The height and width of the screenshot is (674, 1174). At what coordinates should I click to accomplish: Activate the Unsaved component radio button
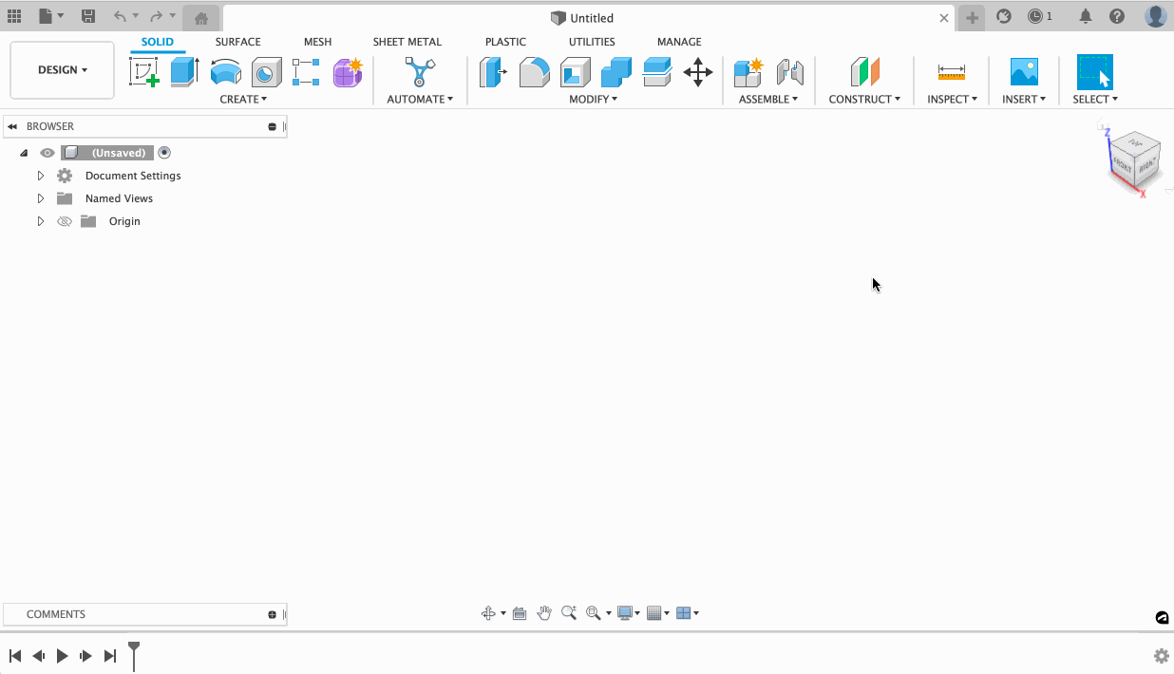[x=164, y=153]
